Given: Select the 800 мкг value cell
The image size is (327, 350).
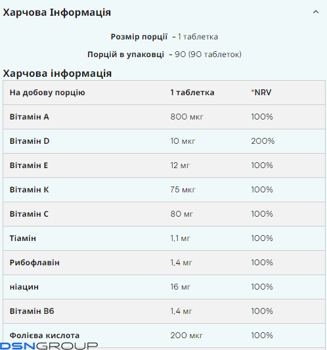Looking at the screenshot, I should tap(187, 117).
